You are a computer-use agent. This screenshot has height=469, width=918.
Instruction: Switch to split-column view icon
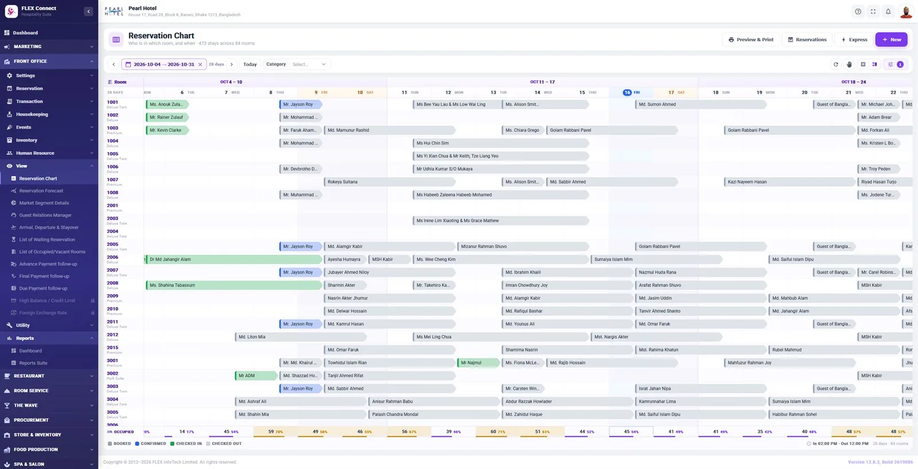[x=874, y=64]
